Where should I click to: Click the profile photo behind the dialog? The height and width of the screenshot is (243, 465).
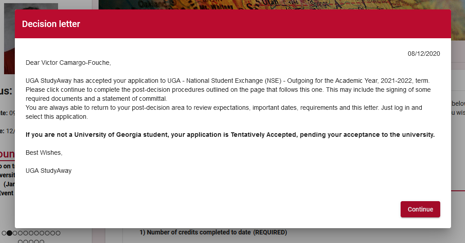pyautogui.click(x=9, y=39)
